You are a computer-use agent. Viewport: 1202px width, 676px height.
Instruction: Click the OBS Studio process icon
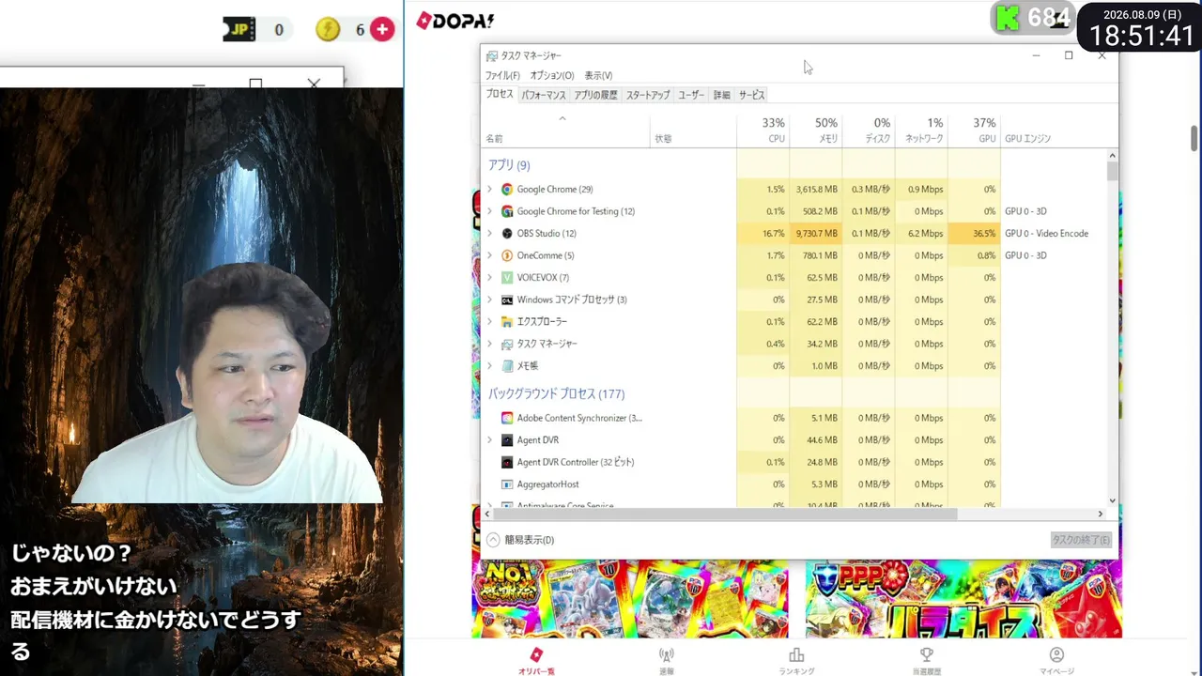pyautogui.click(x=507, y=234)
